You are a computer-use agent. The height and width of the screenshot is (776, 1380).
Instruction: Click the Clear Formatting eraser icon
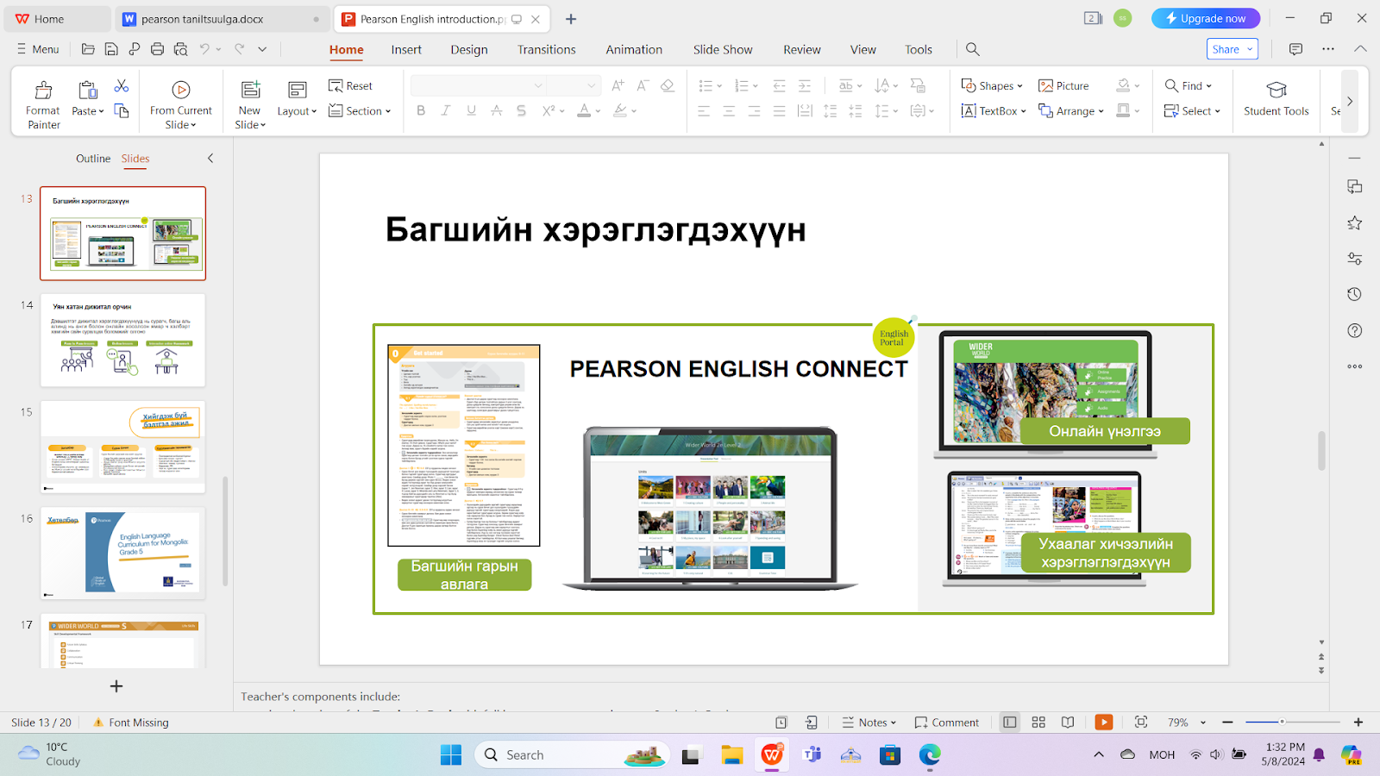667,85
